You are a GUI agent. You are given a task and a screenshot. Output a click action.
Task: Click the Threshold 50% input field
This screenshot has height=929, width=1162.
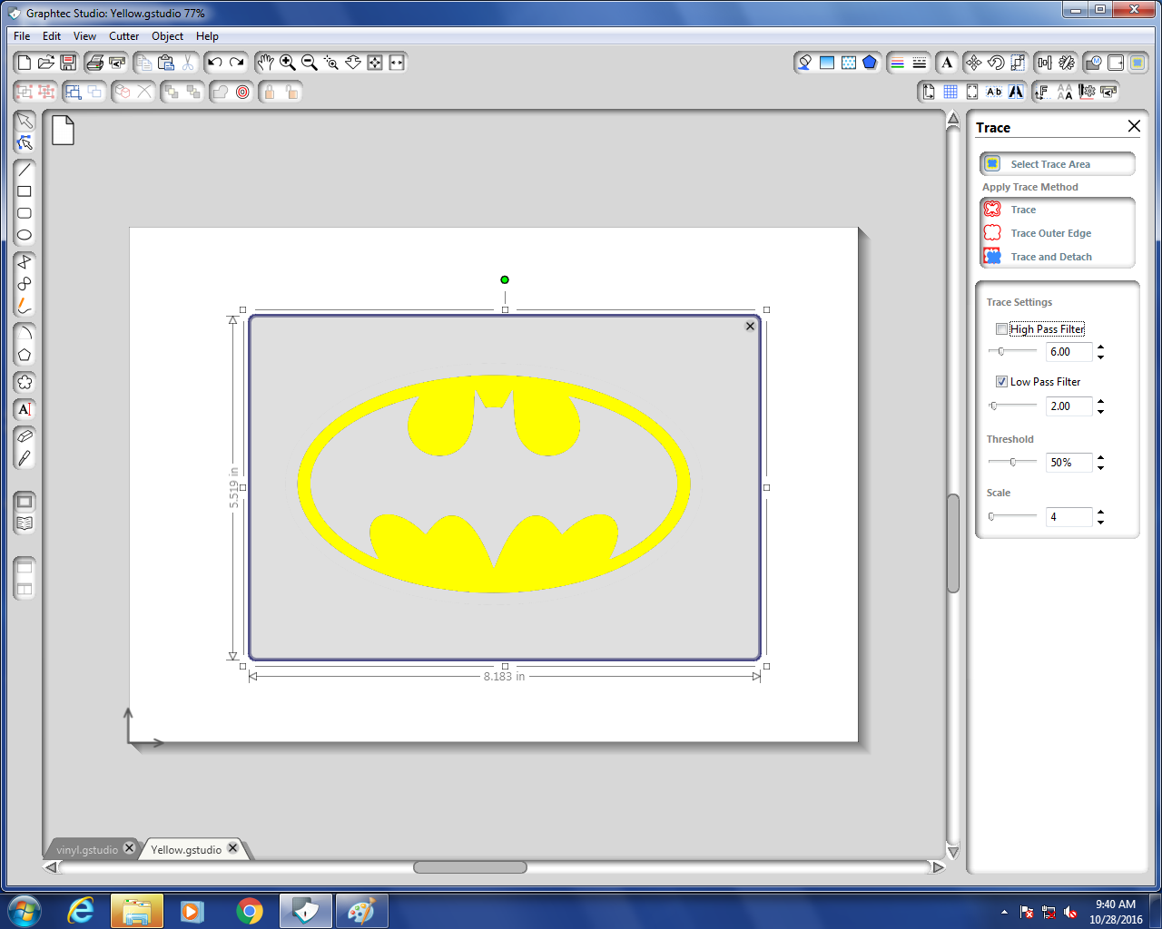pos(1069,463)
